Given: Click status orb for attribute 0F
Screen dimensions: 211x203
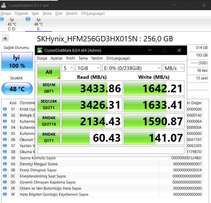Looking at the screenshot, I should (x=5, y=194).
